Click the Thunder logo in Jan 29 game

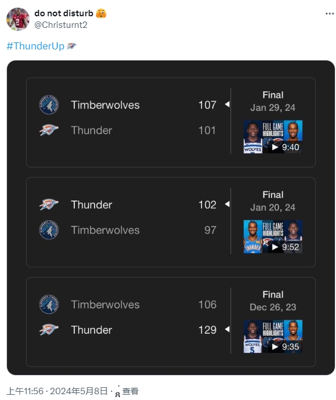tap(49, 130)
